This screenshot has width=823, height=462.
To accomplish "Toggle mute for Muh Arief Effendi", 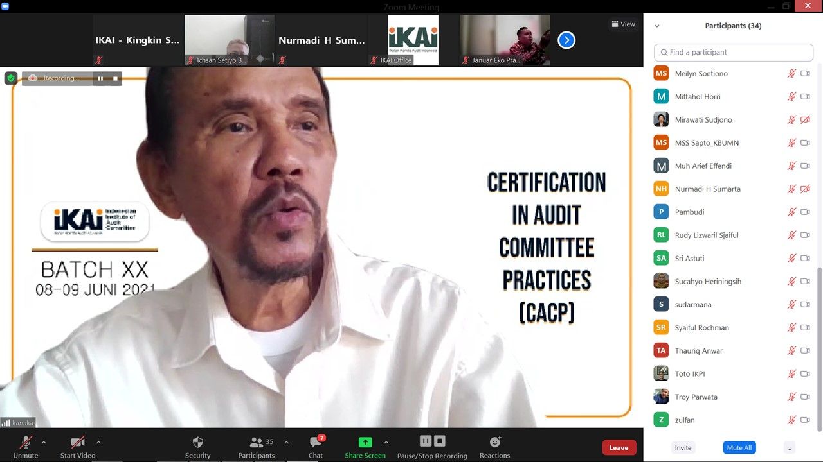I will point(792,166).
